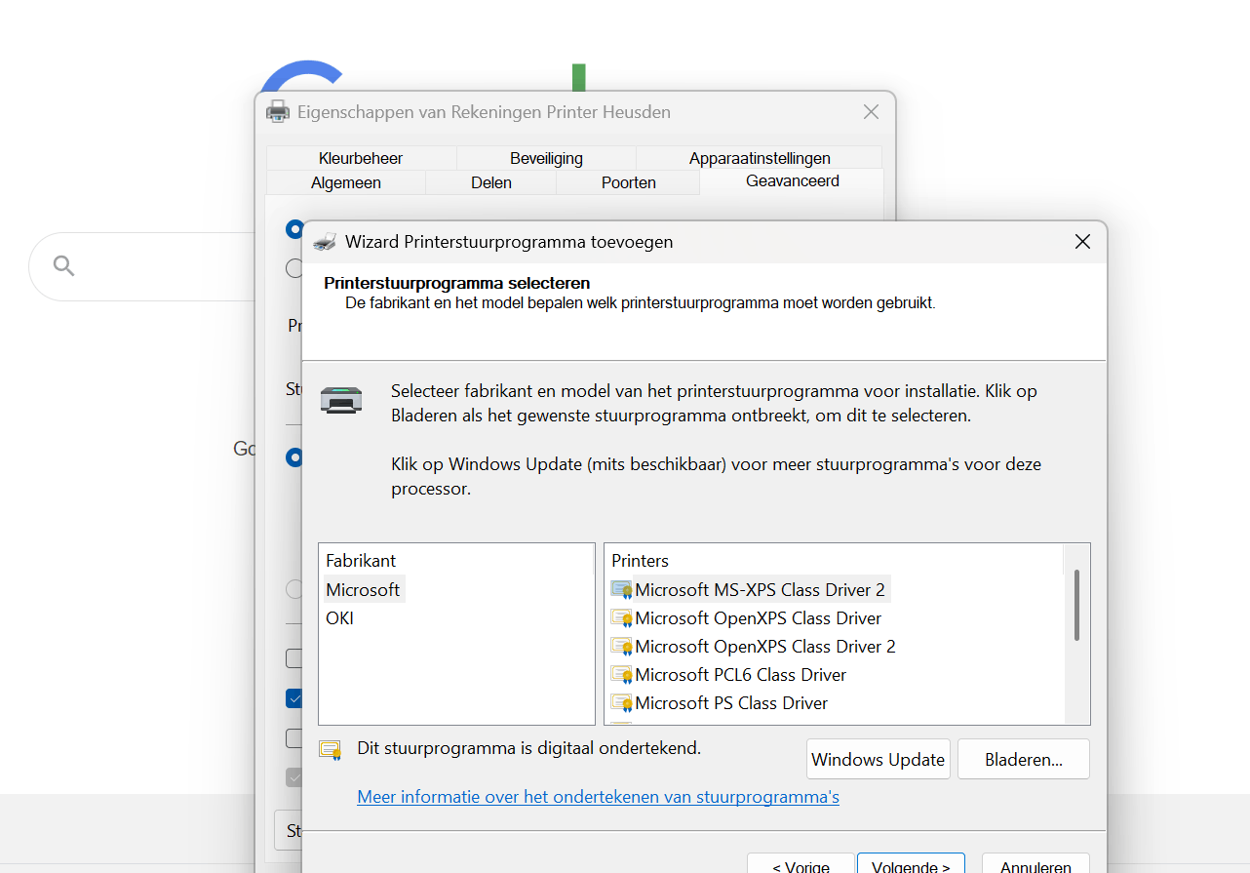Viewport: 1250px width, 873px height.
Task: Click printer icon in Eigenschappen window title bar
Action: coord(278,112)
